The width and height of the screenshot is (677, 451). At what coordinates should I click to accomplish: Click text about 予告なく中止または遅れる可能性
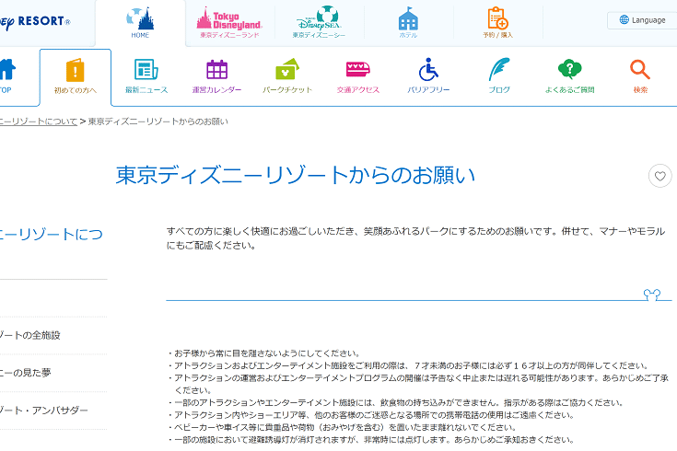tap(418, 384)
